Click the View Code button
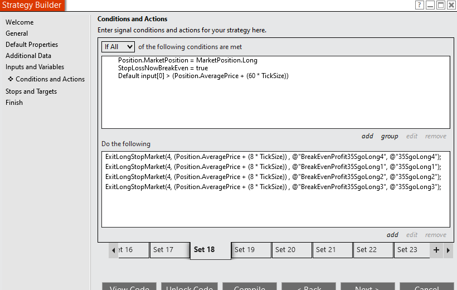Viewport: 457px width, 290px height. pyautogui.click(x=129, y=286)
